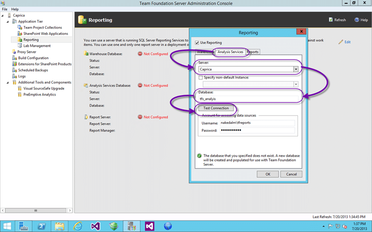Click Not Configured beside Report Server

(156, 117)
